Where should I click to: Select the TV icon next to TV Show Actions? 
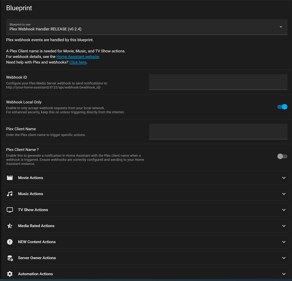click(x=10, y=210)
